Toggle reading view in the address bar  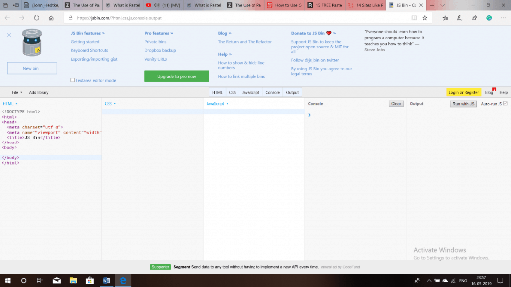414,18
